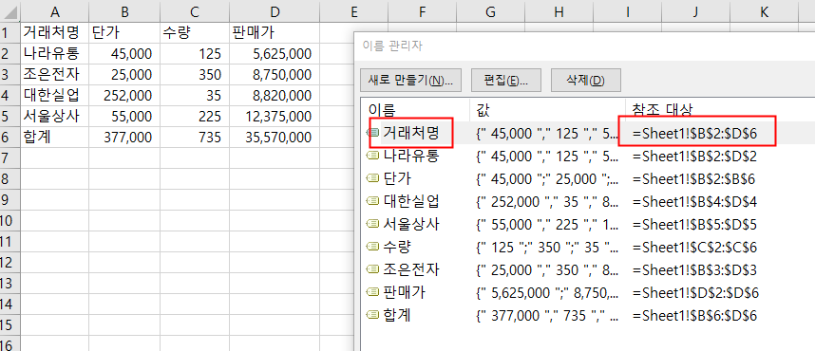Click cell with value 12,375,000 in column D

click(275, 117)
